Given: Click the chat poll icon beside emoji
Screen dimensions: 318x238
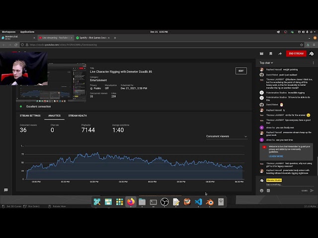Looking at the screenshot, I should pyautogui.click(x=268, y=190).
